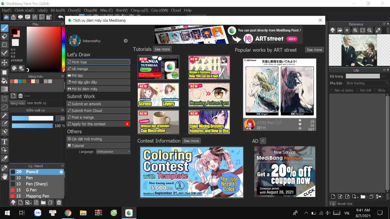
Task: Open the Pha trộn blending dropdown
Action: (367, 83)
